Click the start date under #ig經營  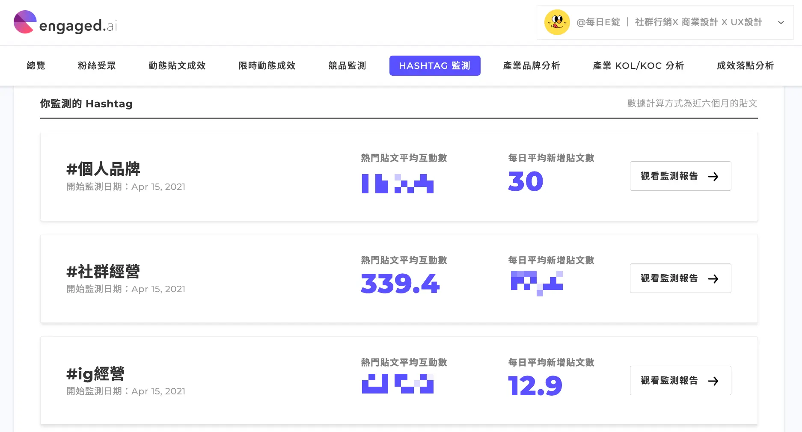126,391
